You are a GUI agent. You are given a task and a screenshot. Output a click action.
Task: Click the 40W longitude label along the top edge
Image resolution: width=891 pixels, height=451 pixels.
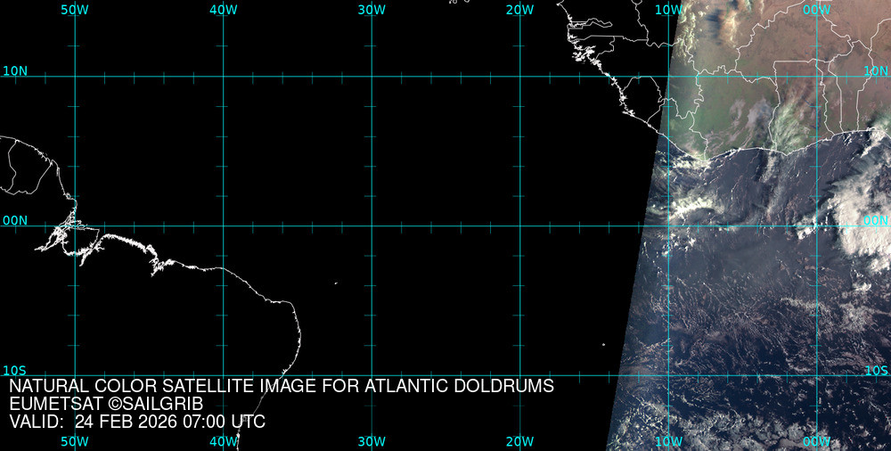(223, 9)
